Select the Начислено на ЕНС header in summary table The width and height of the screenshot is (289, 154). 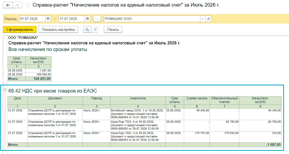38,60
